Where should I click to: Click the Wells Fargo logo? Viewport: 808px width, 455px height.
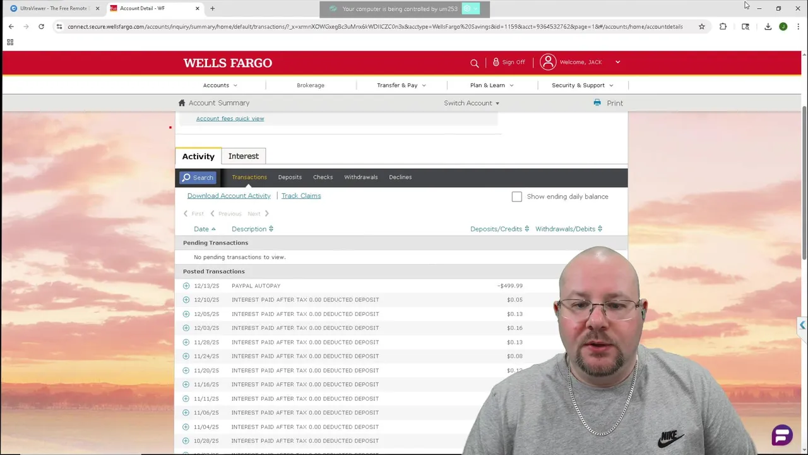coord(228,63)
